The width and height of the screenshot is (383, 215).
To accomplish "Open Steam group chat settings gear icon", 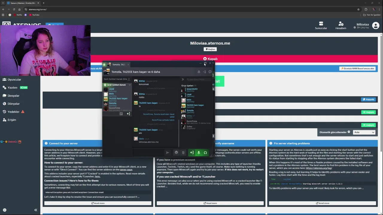I will pos(210,72).
